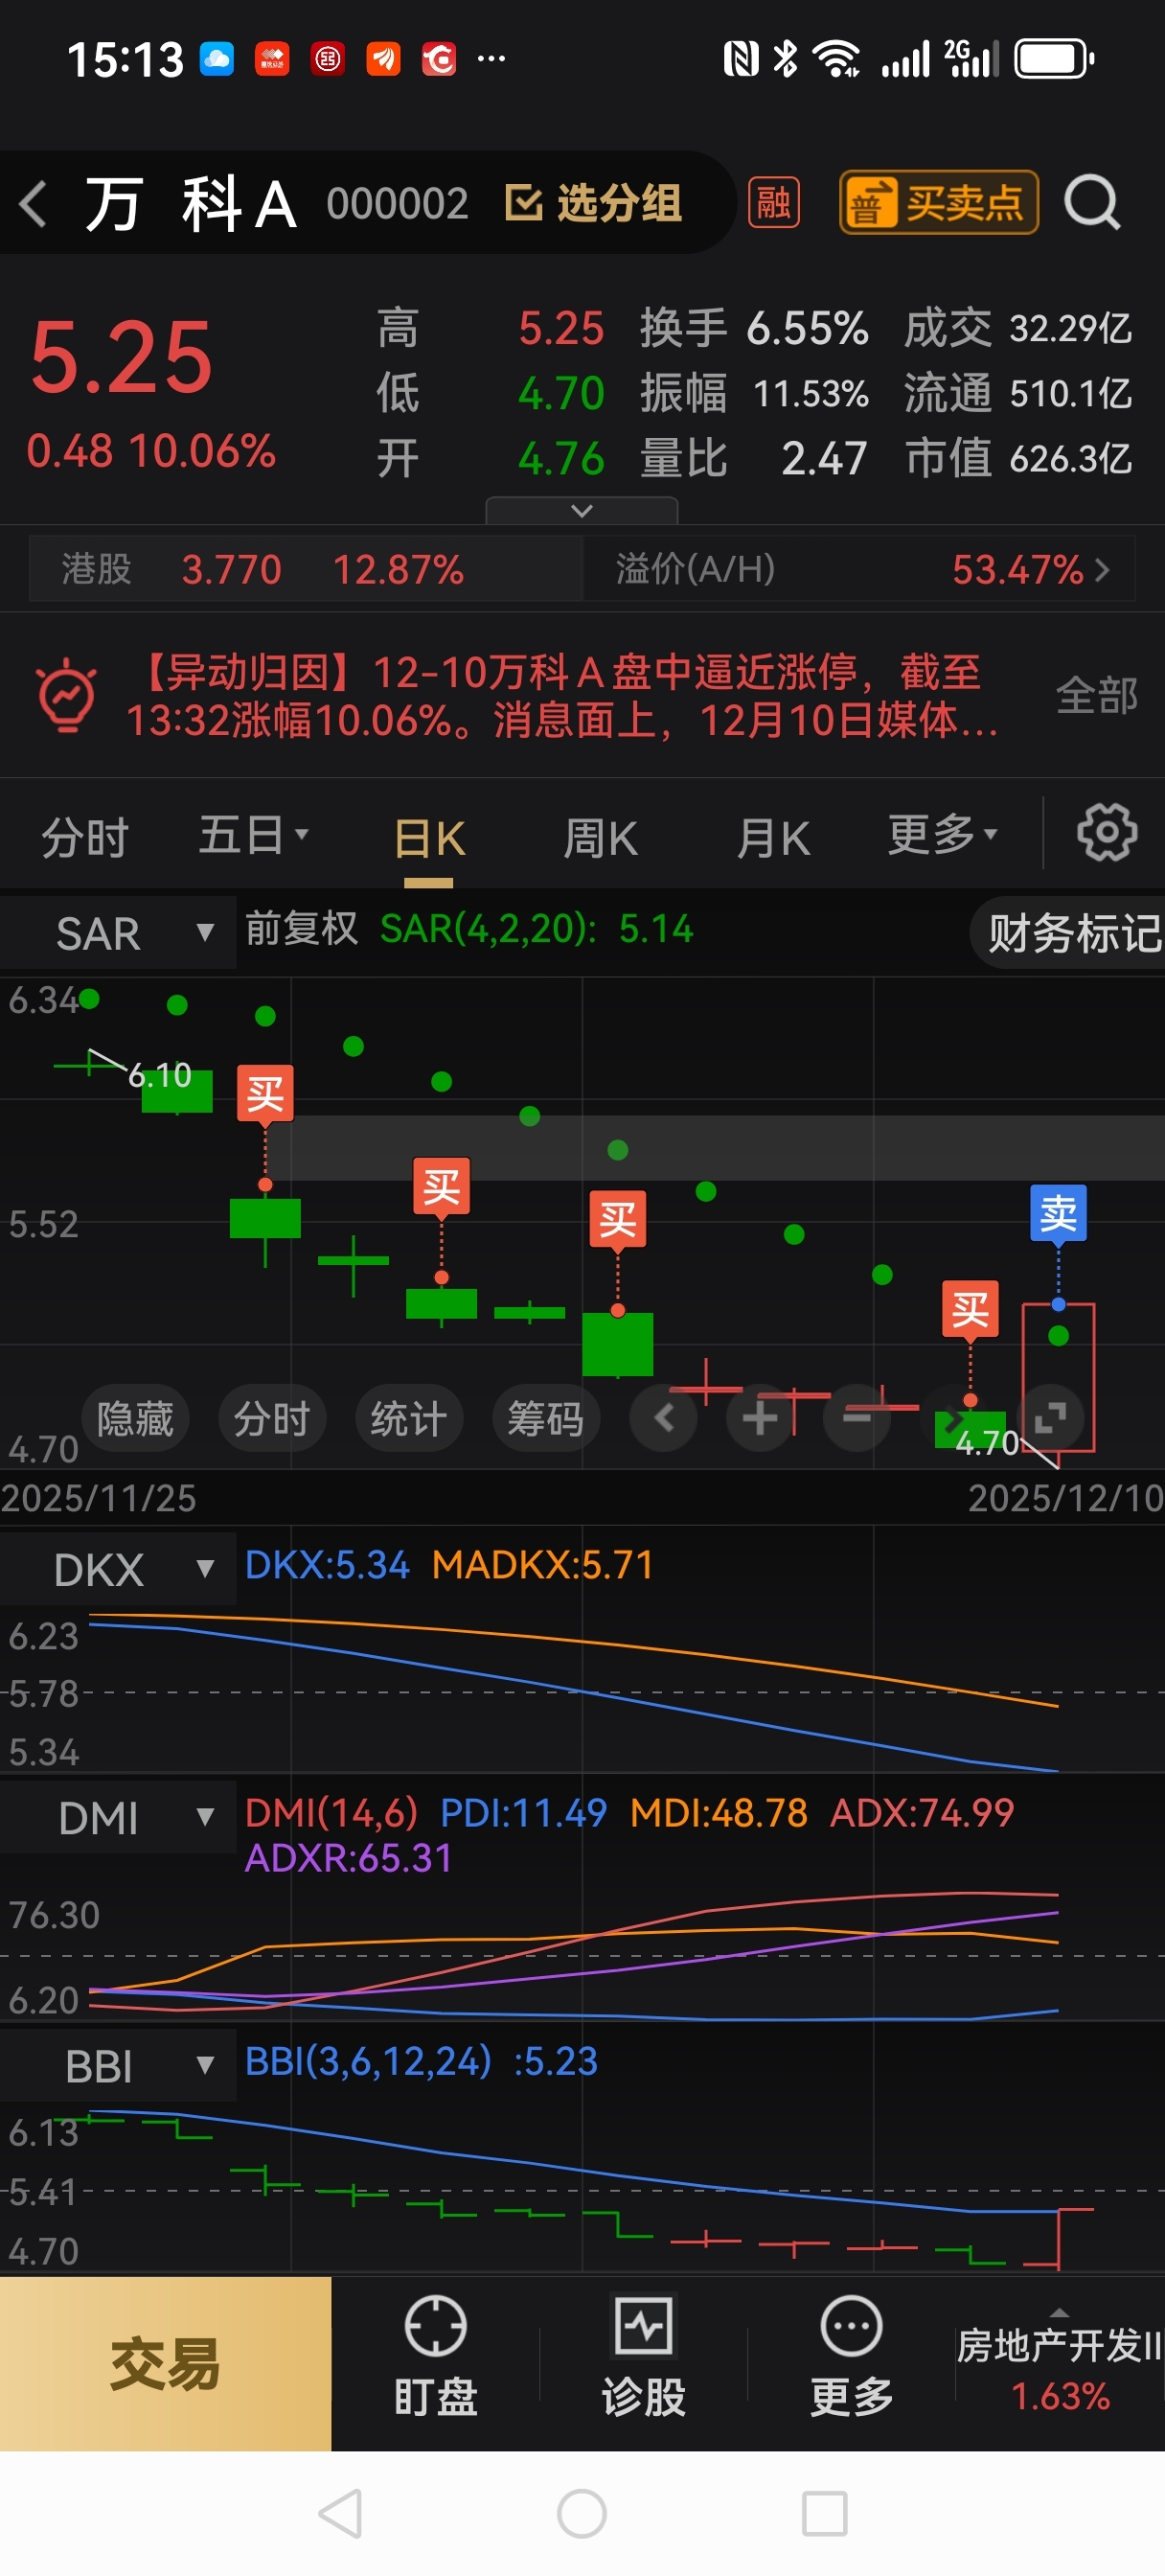The image size is (1165, 2576).
Task: Tap the 交易 trade button
Action: (165, 2364)
